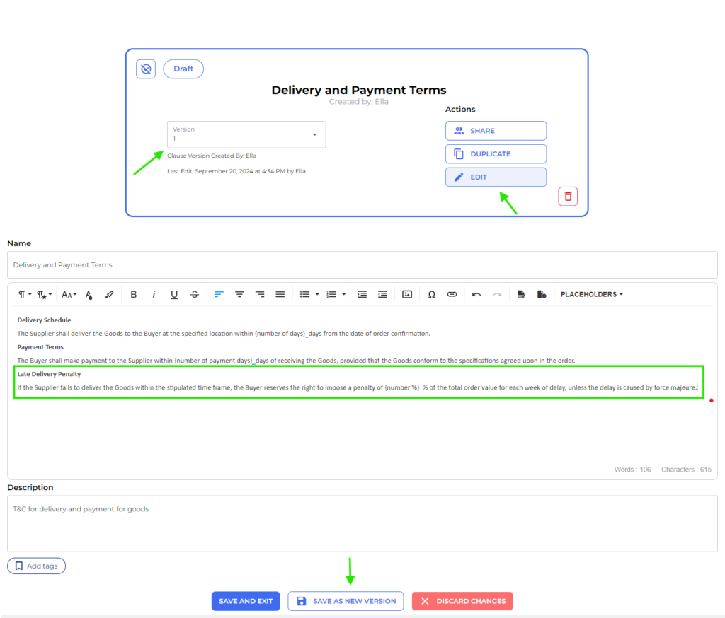This screenshot has height=618, width=725.
Task: Toggle the clause visibility eye icon
Action: click(x=145, y=69)
